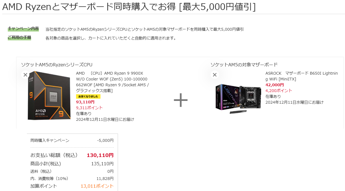
Task: Remove the ASRock B650I motherboard selection
Action: click(x=215, y=75)
